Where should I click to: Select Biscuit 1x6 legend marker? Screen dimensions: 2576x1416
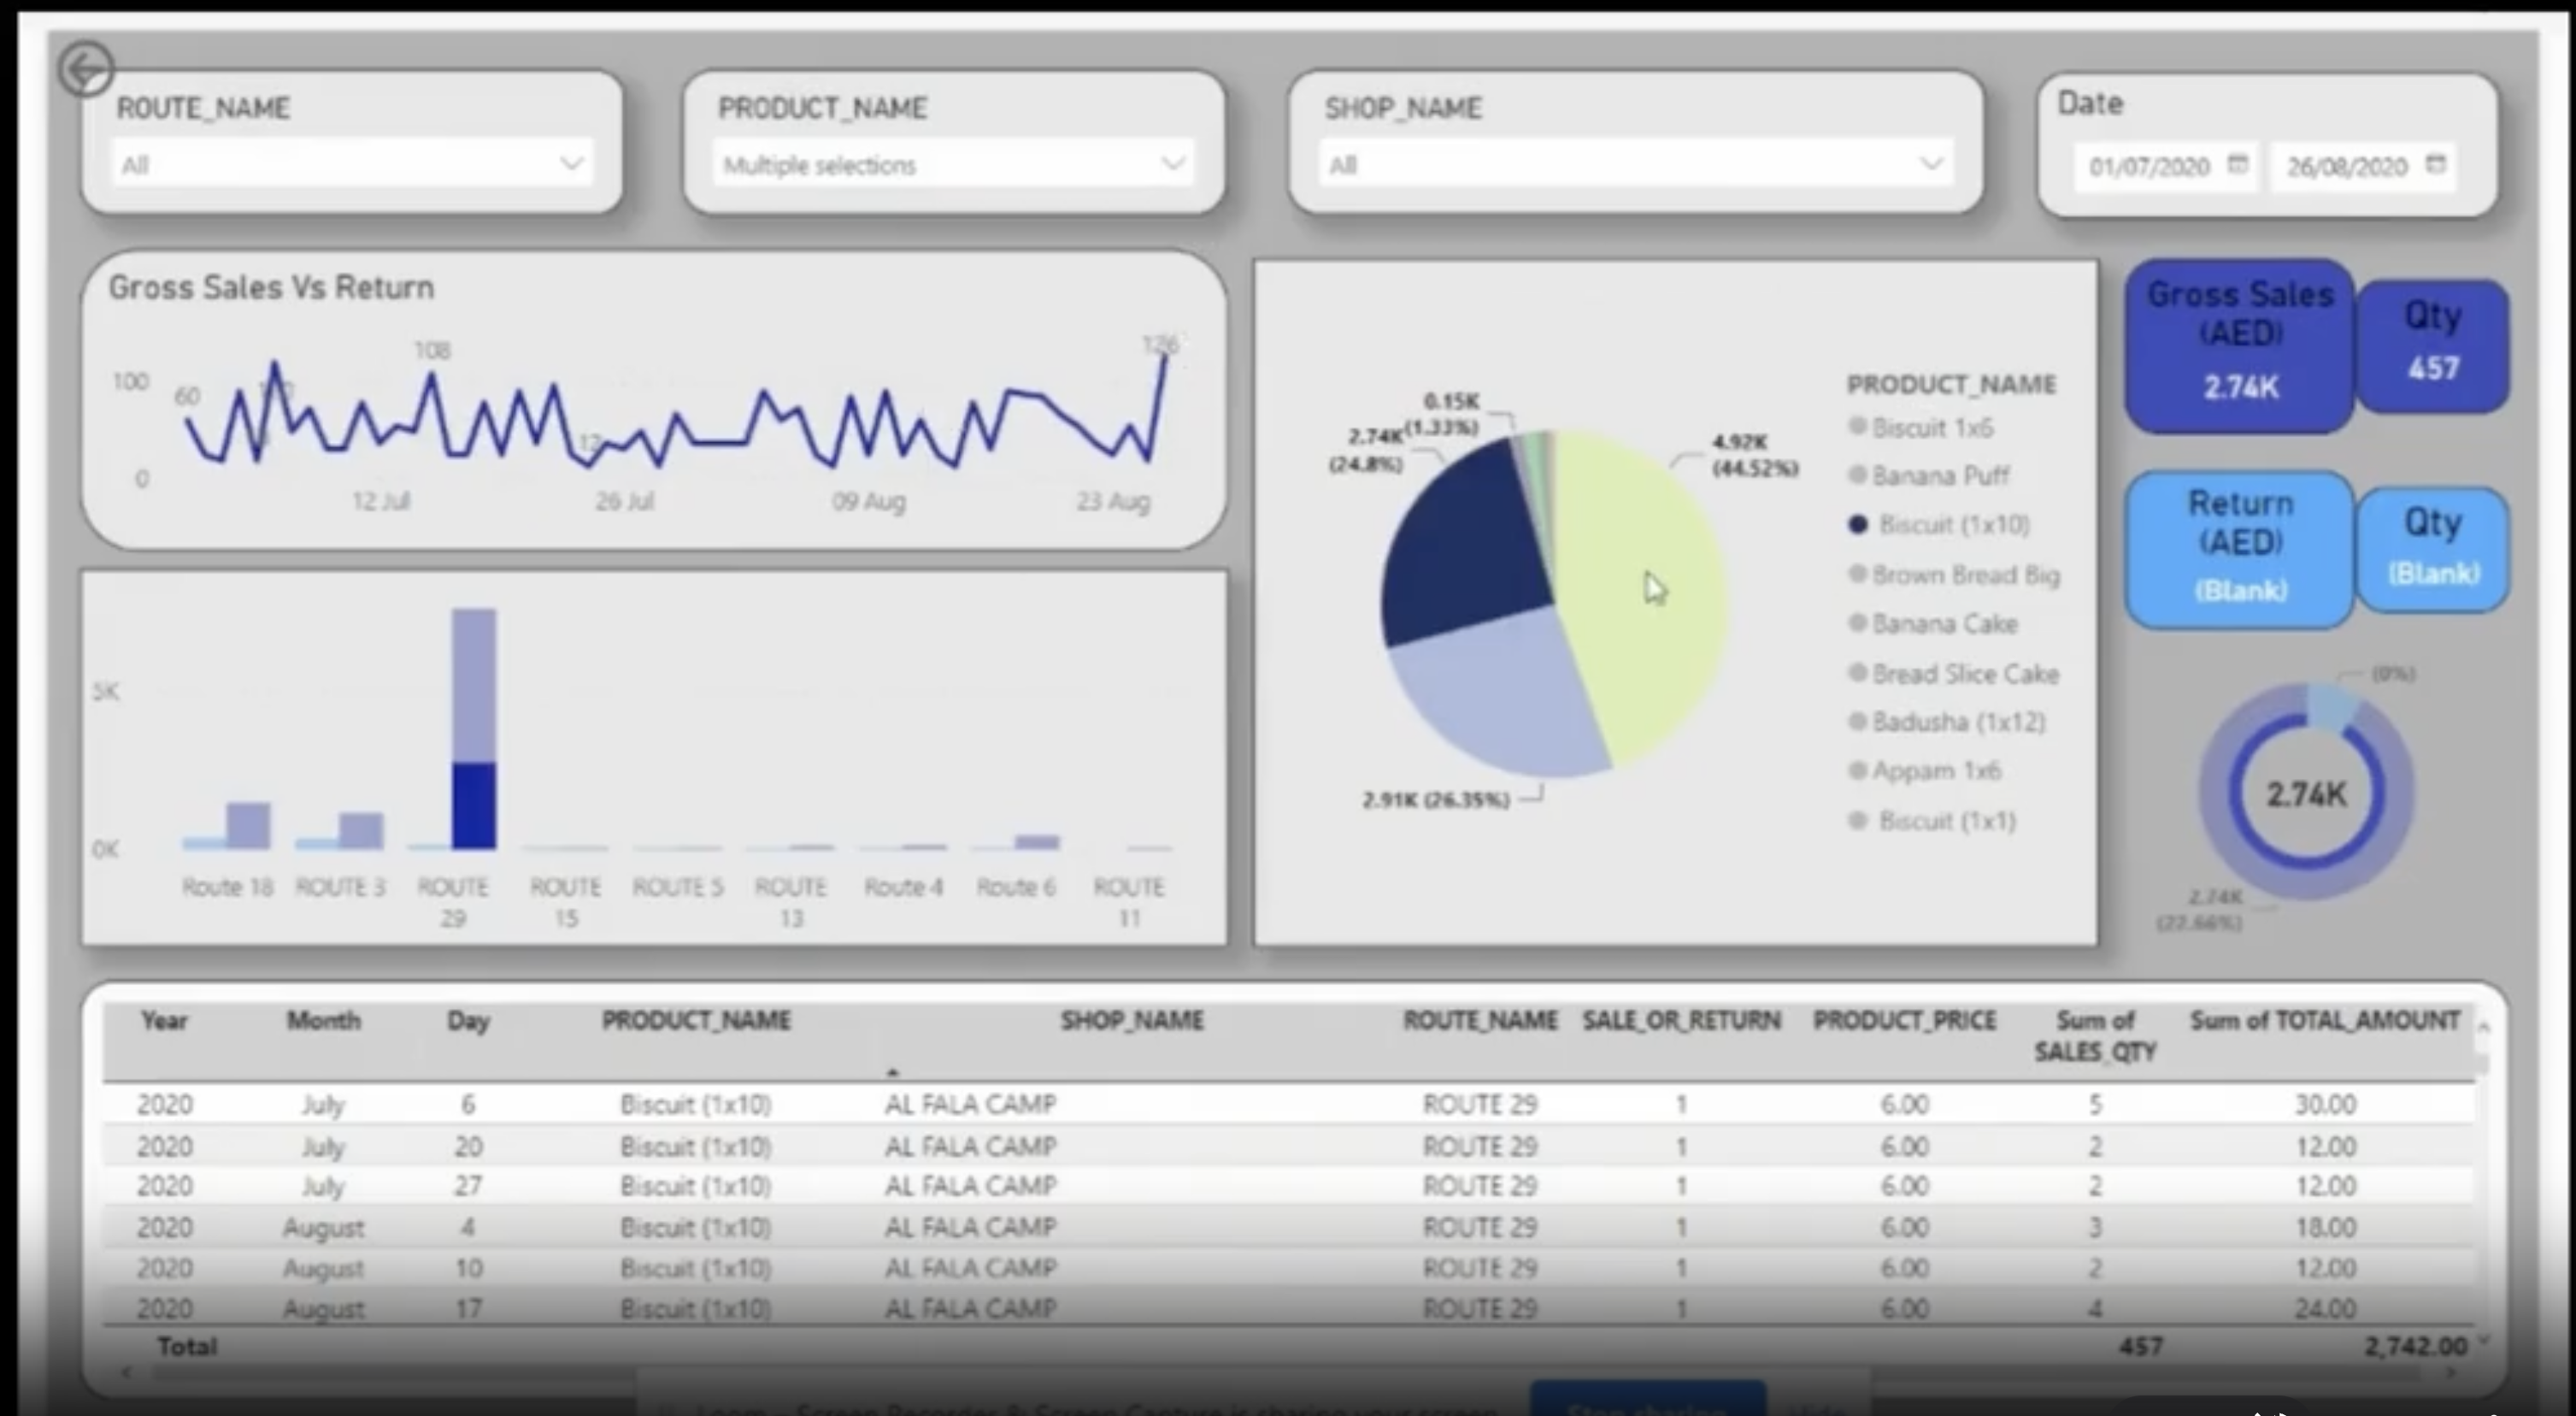(x=1858, y=427)
